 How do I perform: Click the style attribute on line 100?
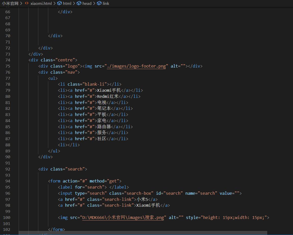pyautogui.click(x=194, y=217)
